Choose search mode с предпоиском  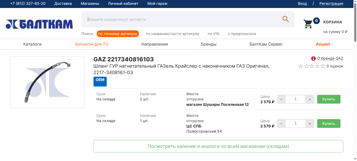242,34
